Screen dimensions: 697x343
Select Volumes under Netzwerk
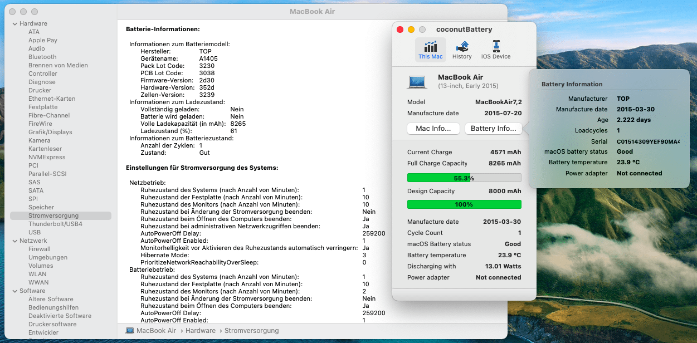[x=41, y=266]
